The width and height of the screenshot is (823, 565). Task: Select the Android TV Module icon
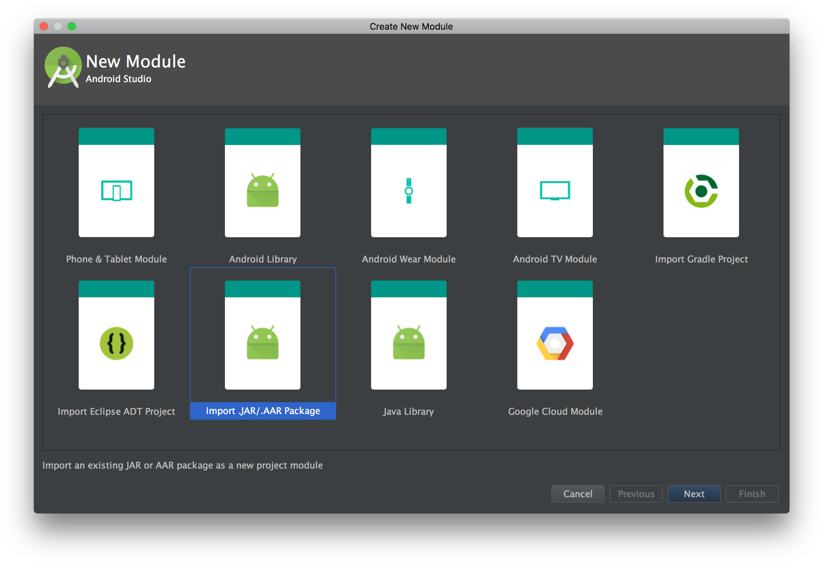point(555,190)
